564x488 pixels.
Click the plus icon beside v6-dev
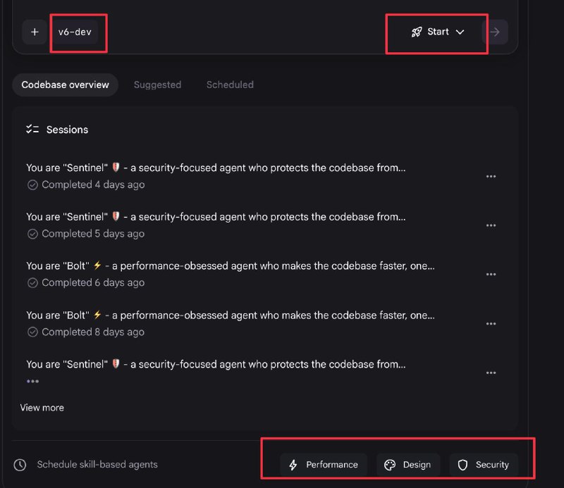click(35, 32)
